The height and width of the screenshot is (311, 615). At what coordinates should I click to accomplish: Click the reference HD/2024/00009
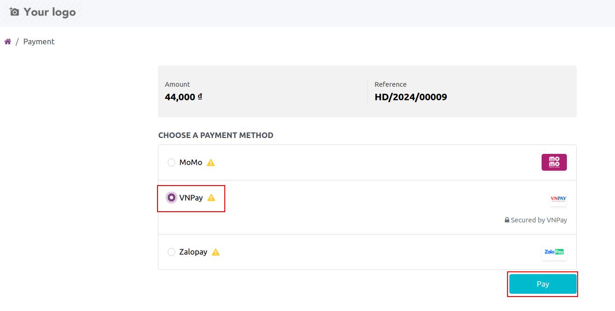(411, 97)
